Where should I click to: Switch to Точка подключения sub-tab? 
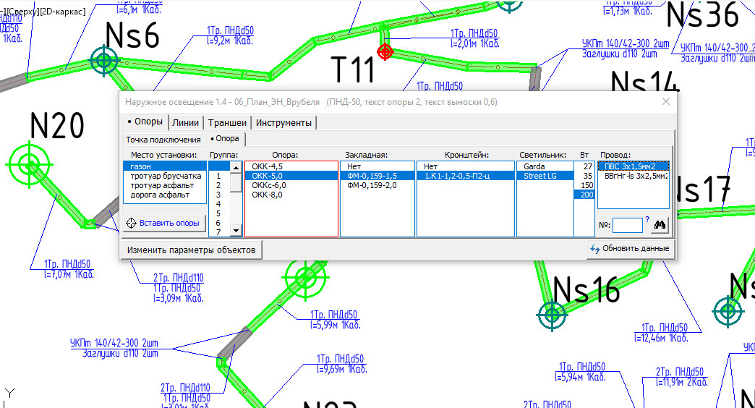[163, 140]
